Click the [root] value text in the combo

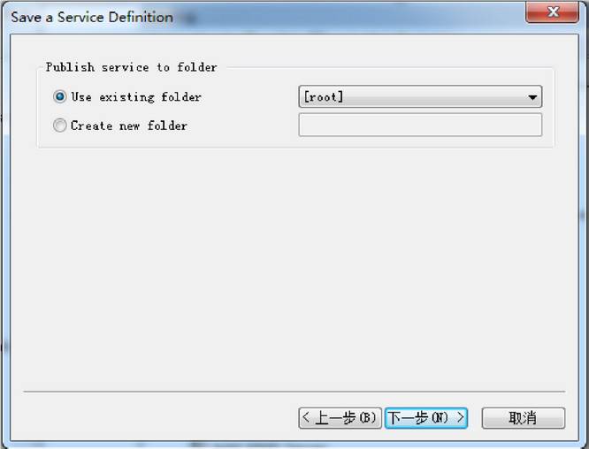324,97
